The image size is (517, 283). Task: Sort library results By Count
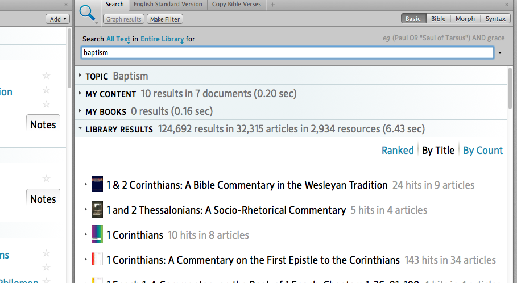click(482, 151)
